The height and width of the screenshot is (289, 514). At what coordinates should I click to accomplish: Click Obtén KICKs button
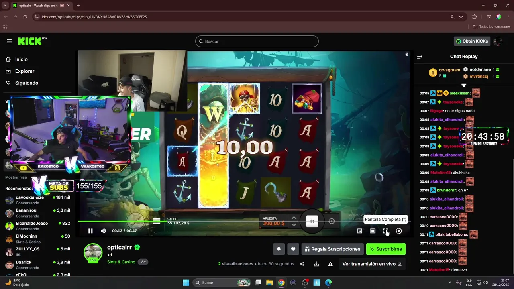(x=472, y=41)
